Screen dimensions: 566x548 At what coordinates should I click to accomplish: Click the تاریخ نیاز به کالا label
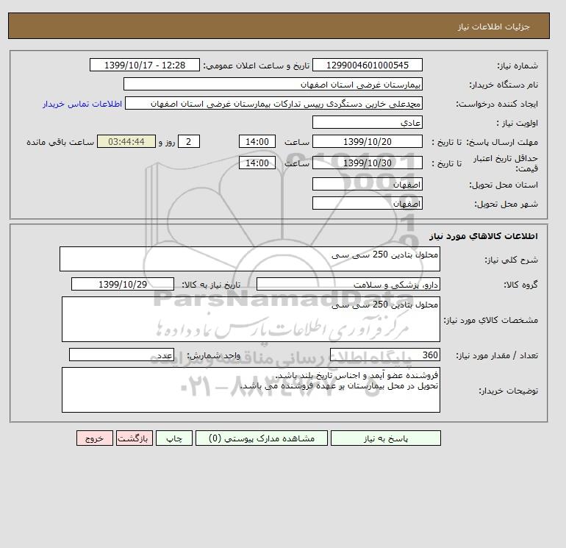(x=211, y=285)
